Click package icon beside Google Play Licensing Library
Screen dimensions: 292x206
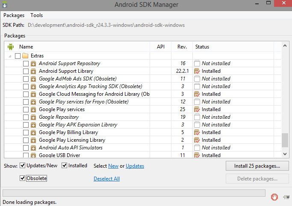[33, 140]
